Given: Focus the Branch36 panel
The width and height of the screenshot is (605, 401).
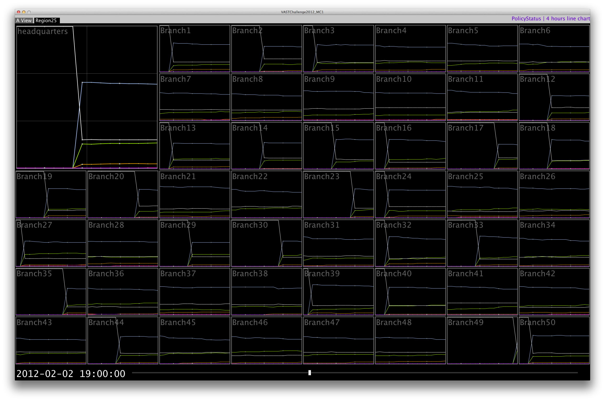Looking at the screenshot, I should click(123, 292).
